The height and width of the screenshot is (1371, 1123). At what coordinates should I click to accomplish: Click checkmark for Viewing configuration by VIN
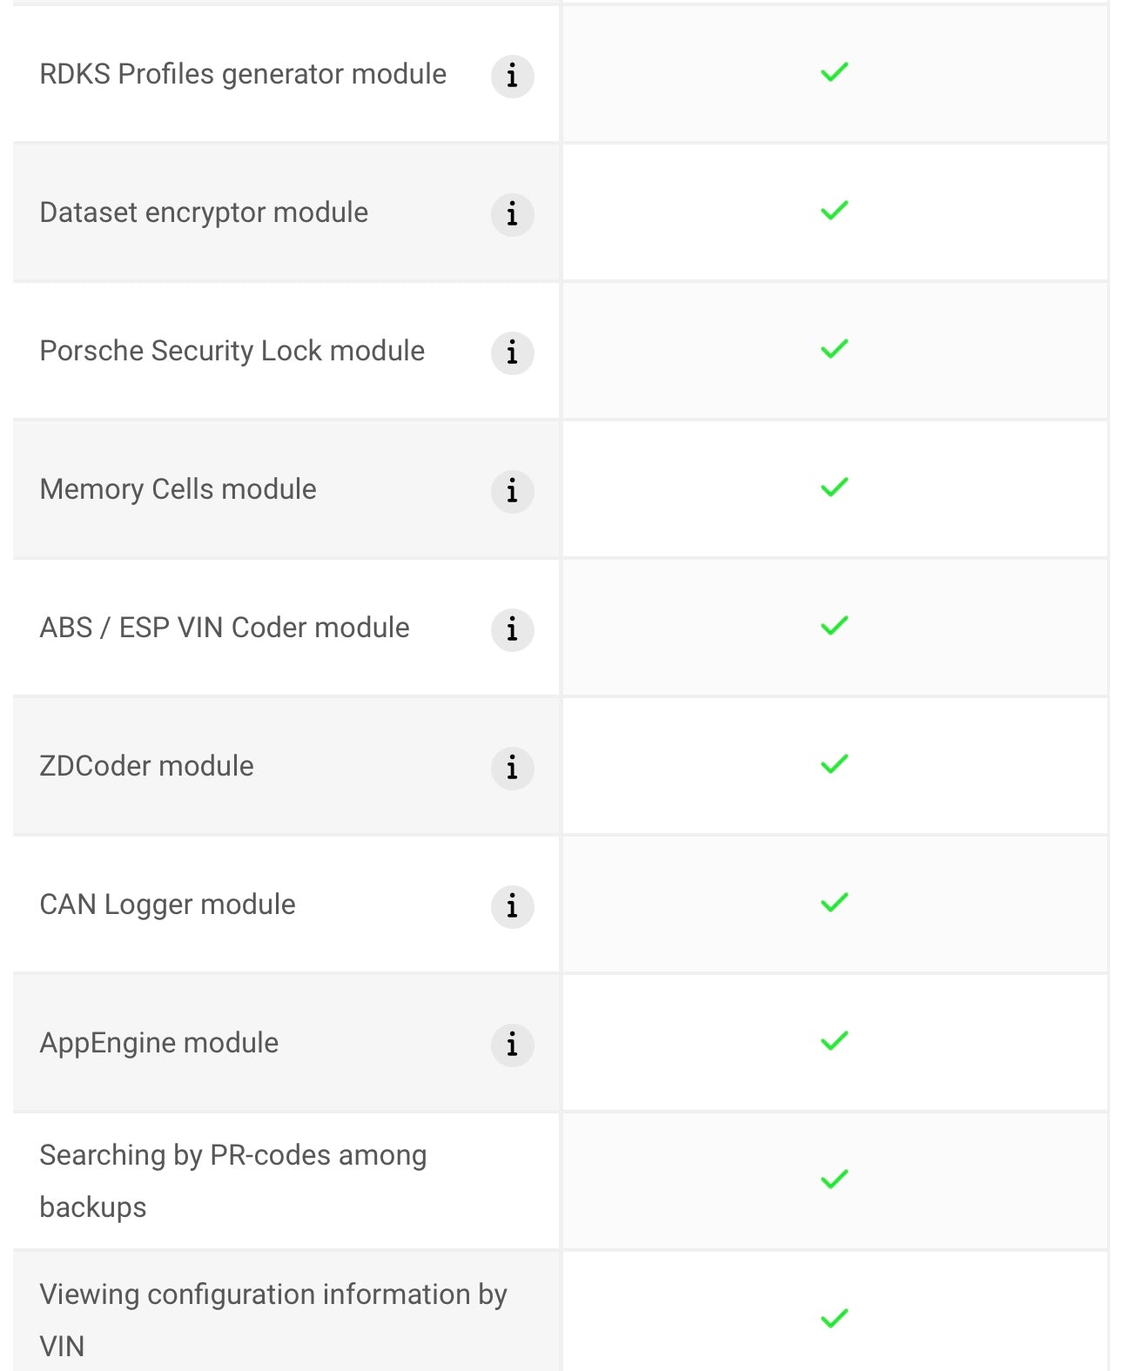pos(834,1318)
